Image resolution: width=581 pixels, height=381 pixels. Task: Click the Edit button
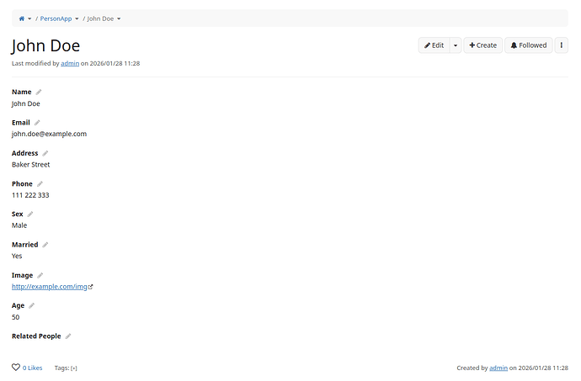tap(434, 45)
